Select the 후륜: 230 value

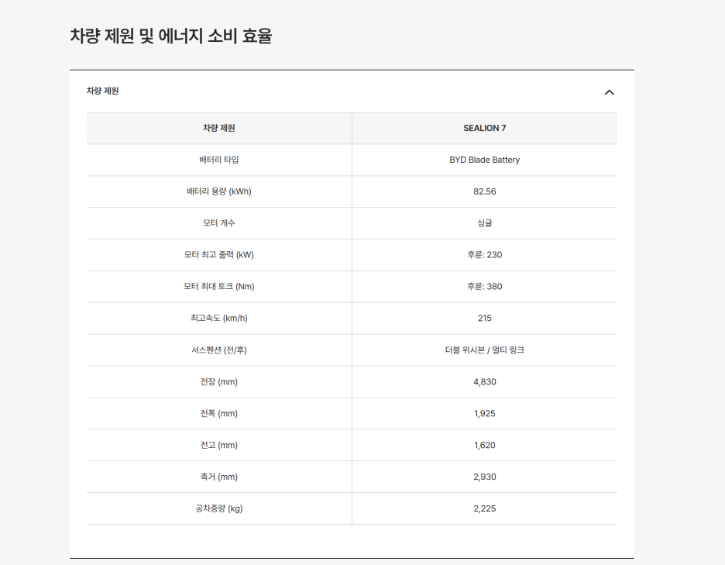pos(485,254)
